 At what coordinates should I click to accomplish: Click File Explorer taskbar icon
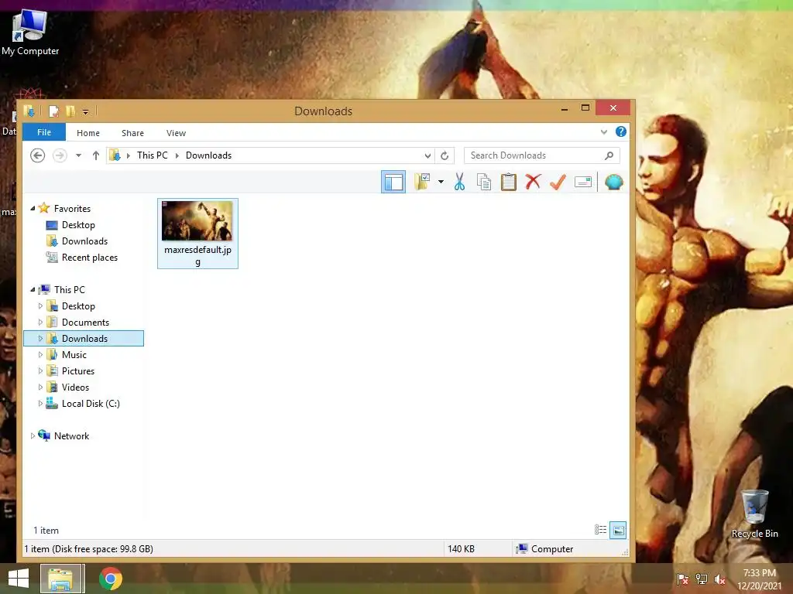[60, 579]
